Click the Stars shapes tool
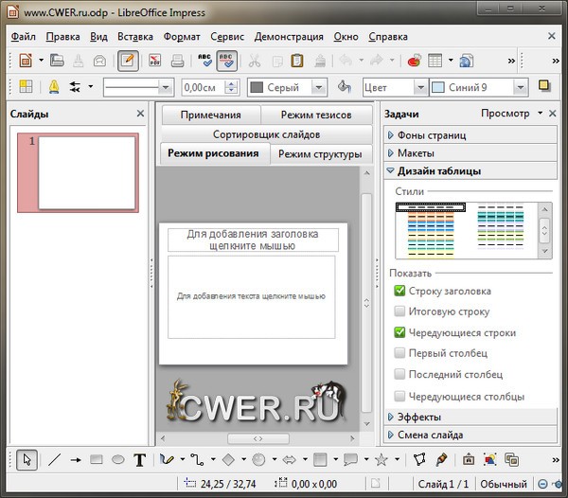568x498 pixels. pyautogui.click(x=382, y=460)
